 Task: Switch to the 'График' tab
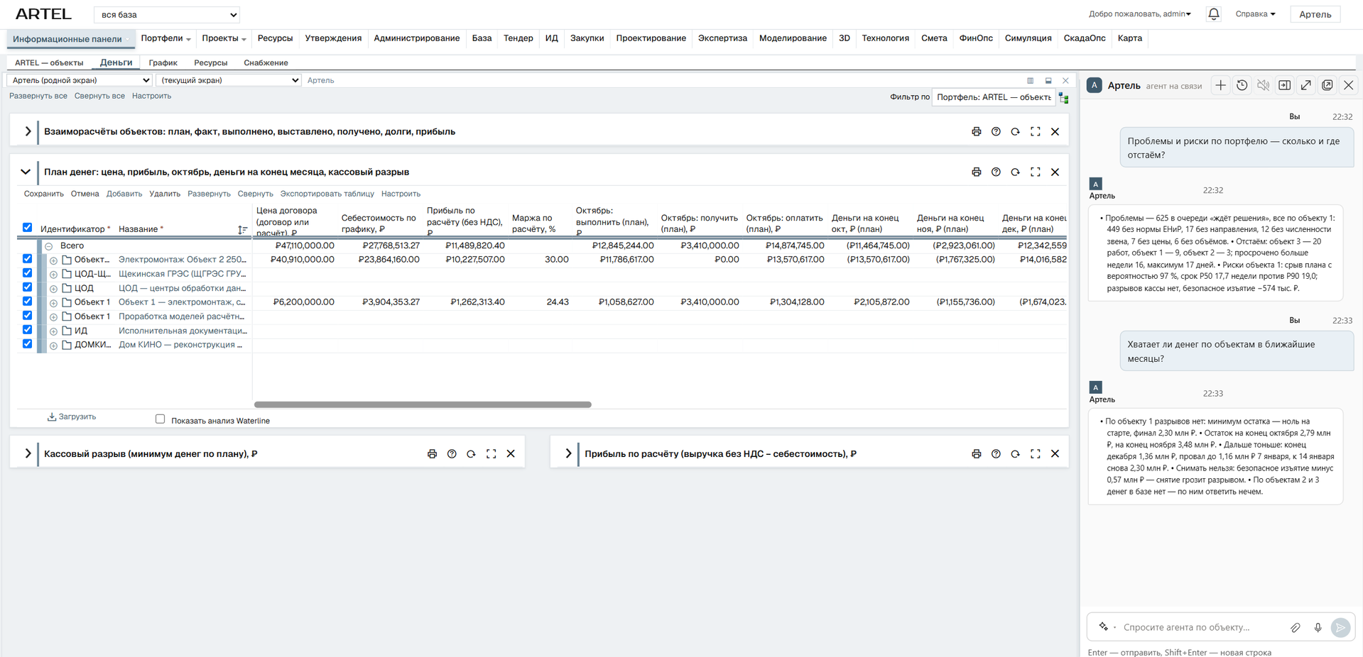tap(163, 63)
